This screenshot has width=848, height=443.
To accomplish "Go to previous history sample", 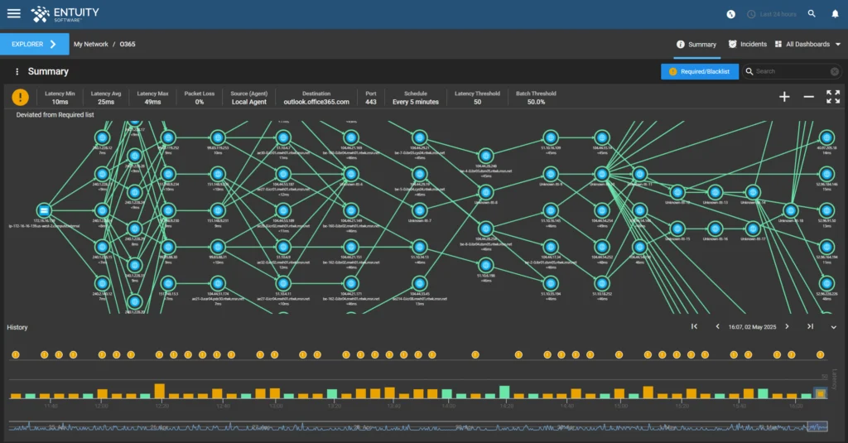I will point(718,326).
